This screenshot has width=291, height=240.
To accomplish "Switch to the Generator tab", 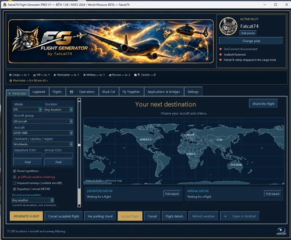I will (x=17, y=94).
